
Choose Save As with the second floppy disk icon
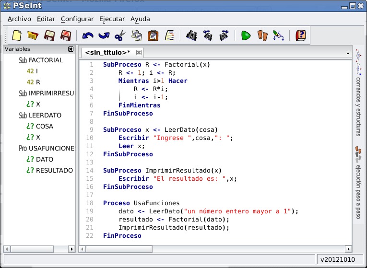coord(66,35)
